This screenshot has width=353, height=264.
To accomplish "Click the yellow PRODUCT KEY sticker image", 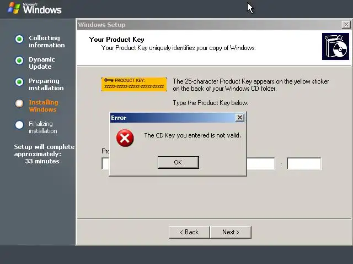I will [134, 84].
